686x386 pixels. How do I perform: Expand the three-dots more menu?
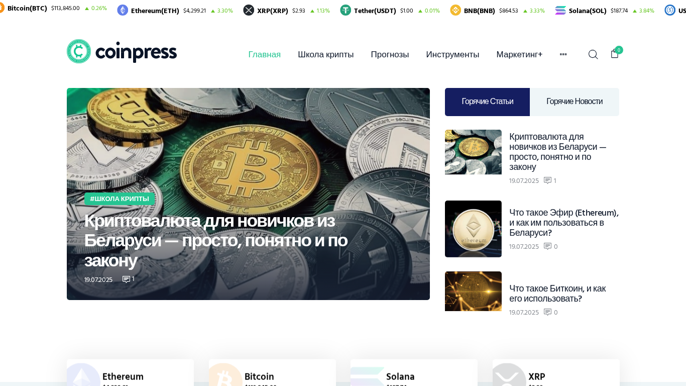tap(563, 54)
